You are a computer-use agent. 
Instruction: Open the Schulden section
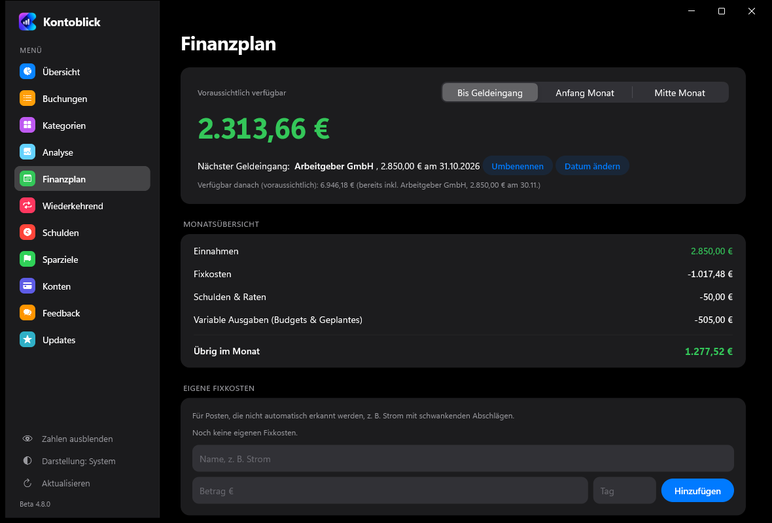click(82, 232)
